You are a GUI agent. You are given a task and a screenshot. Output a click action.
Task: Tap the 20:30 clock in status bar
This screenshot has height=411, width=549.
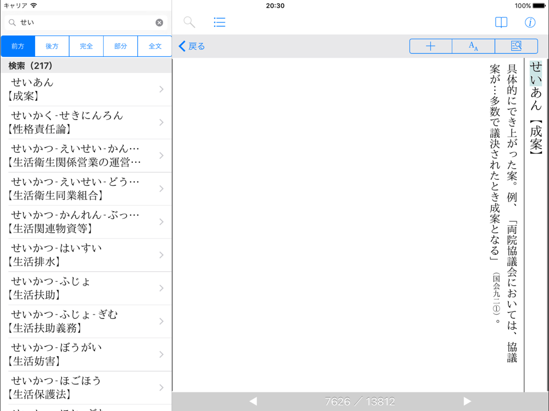(275, 5)
